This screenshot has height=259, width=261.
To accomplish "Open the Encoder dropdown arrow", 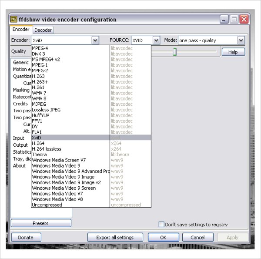I will point(95,40).
